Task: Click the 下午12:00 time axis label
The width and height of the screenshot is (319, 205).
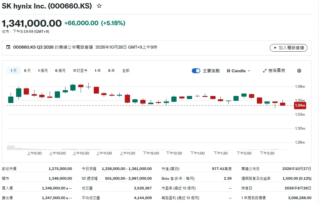Action: point(151,153)
